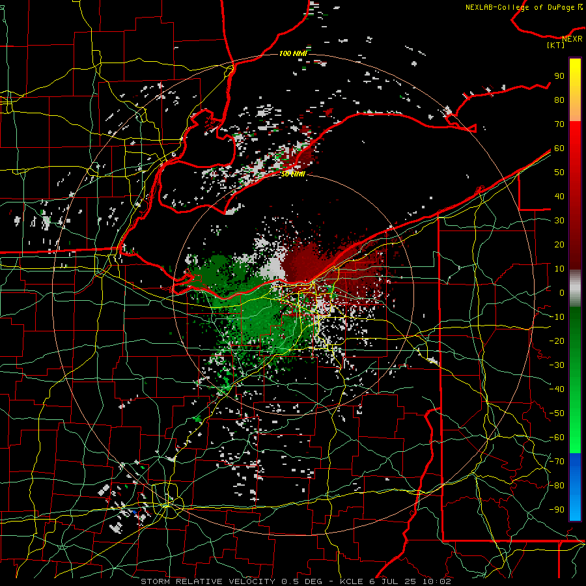
Task: Click the 30 value on velocity scale
Action: point(559,221)
